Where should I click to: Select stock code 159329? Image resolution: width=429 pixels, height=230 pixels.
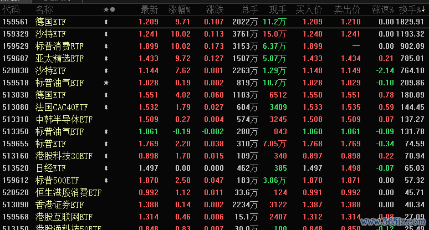pos(16,34)
